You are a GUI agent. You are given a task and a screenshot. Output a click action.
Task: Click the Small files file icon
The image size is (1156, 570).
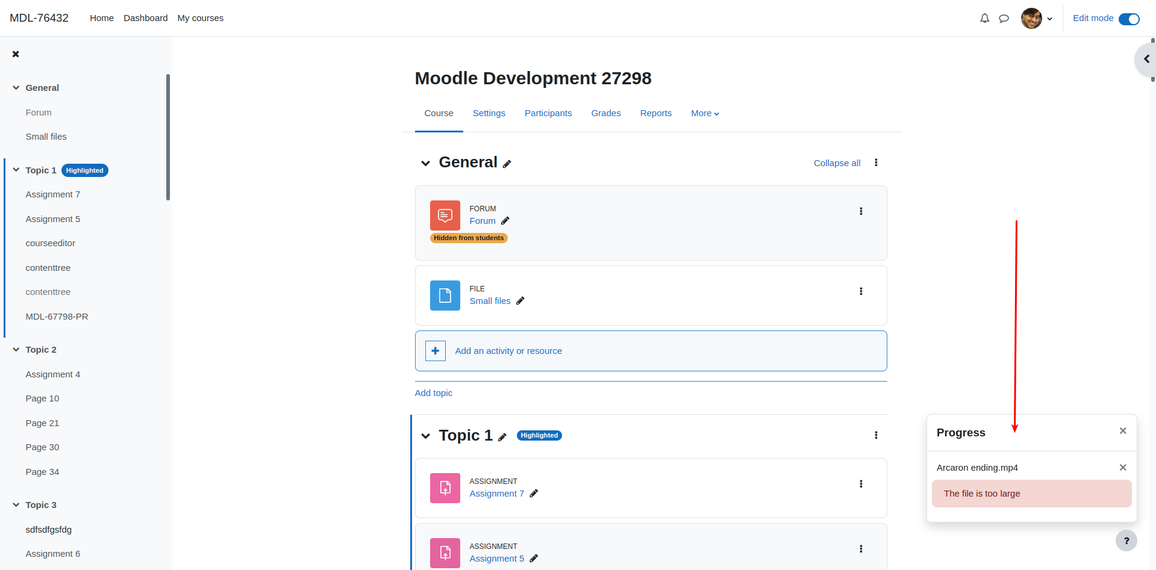pos(445,296)
